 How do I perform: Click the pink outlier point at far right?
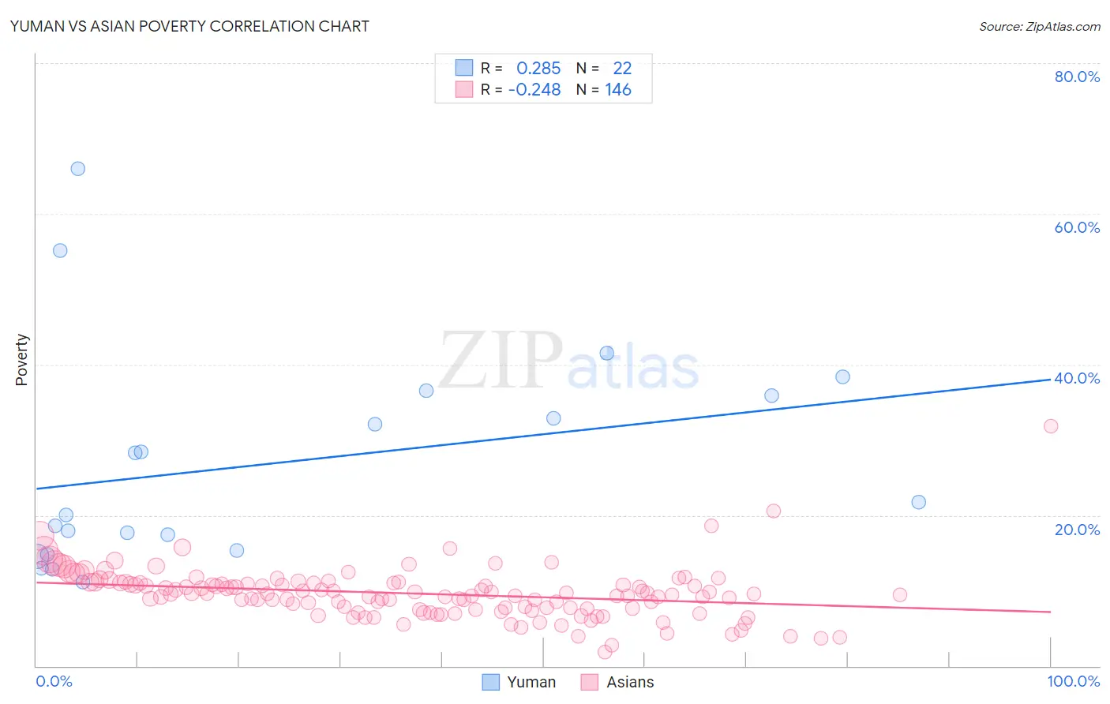(1051, 426)
